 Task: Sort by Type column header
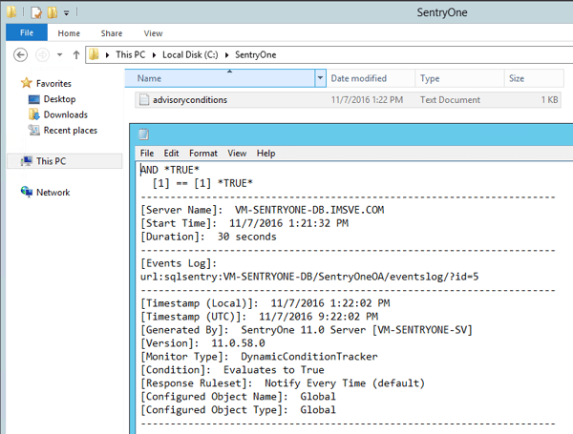[459, 78]
